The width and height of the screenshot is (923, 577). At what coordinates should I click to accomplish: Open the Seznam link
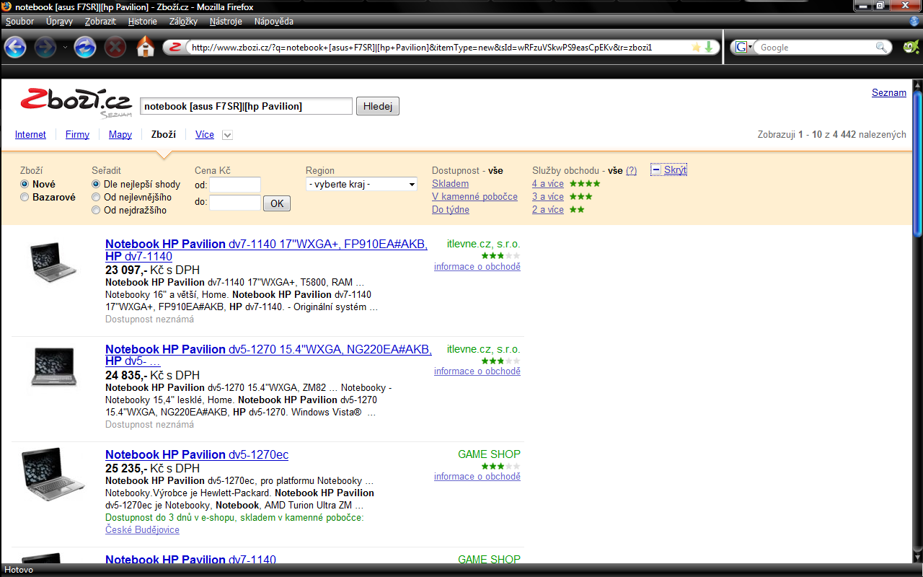pyautogui.click(x=889, y=92)
